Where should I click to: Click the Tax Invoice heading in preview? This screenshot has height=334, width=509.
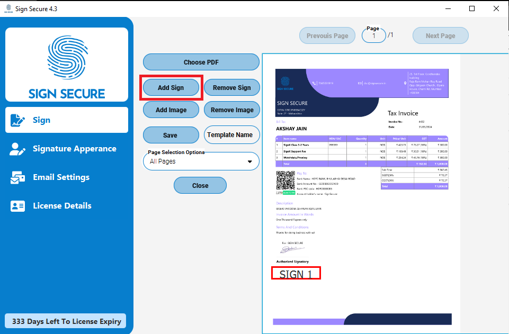click(403, 113)
